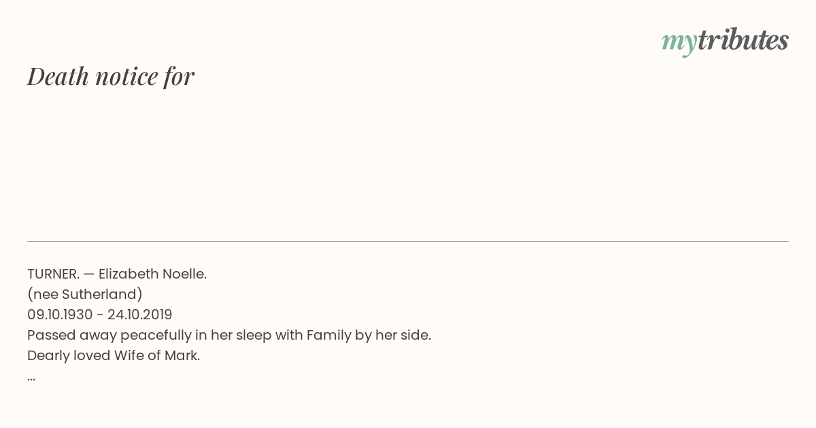Click "Passed away peacefully" text
This screenshot has width=816, height=428.
pos(111,335)
